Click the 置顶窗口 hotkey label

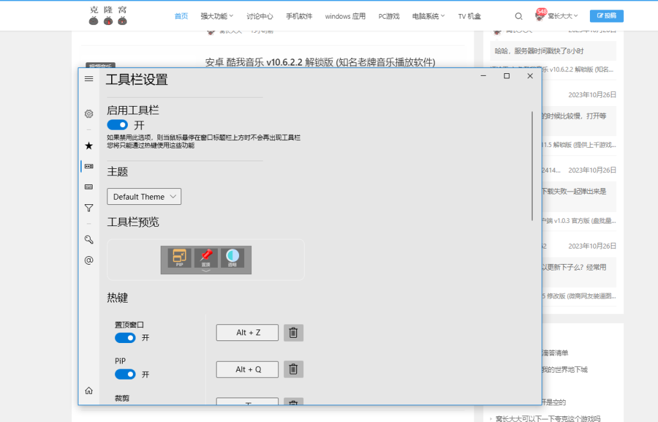(129, 324)
